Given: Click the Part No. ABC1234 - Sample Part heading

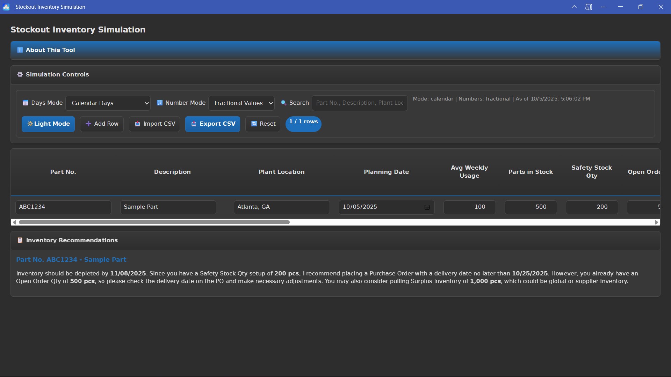Looking at the screenshot, I should click(x=71, y=260).
